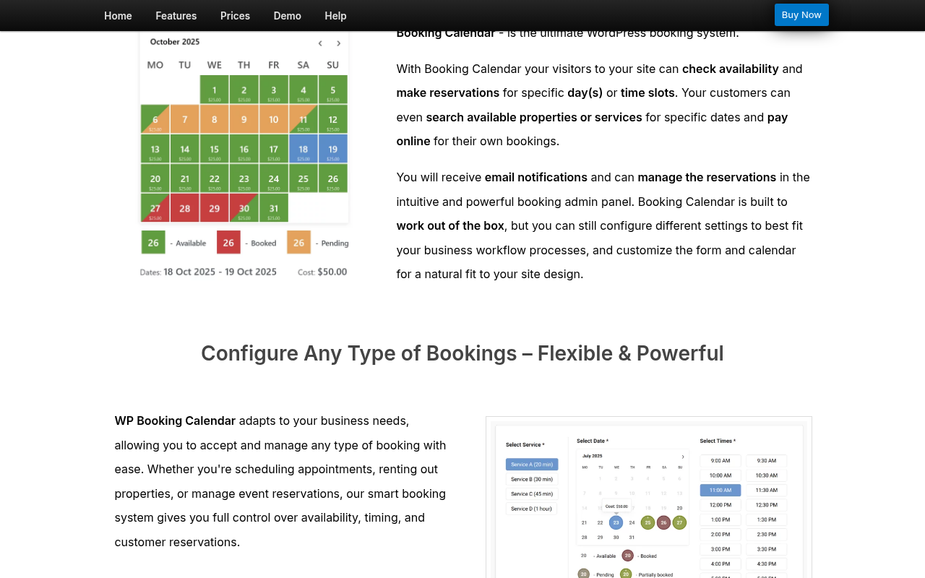The image size is (925, 578).
Task: Click the dark red Booked legend circle below July calendar
Action: pos(628,556)
